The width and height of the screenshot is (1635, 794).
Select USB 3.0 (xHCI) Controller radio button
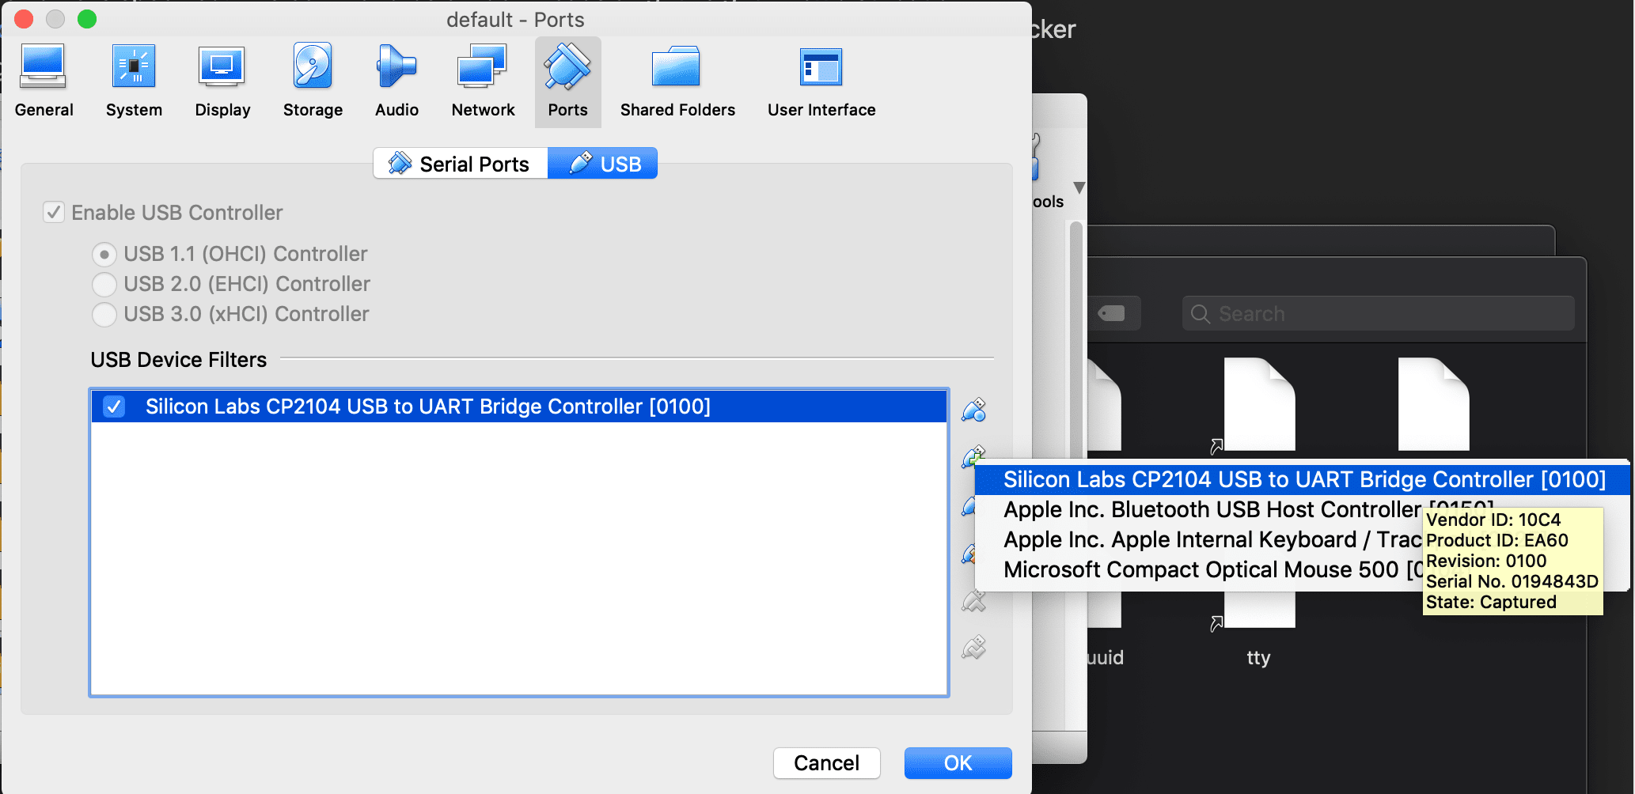pos(104,315)
